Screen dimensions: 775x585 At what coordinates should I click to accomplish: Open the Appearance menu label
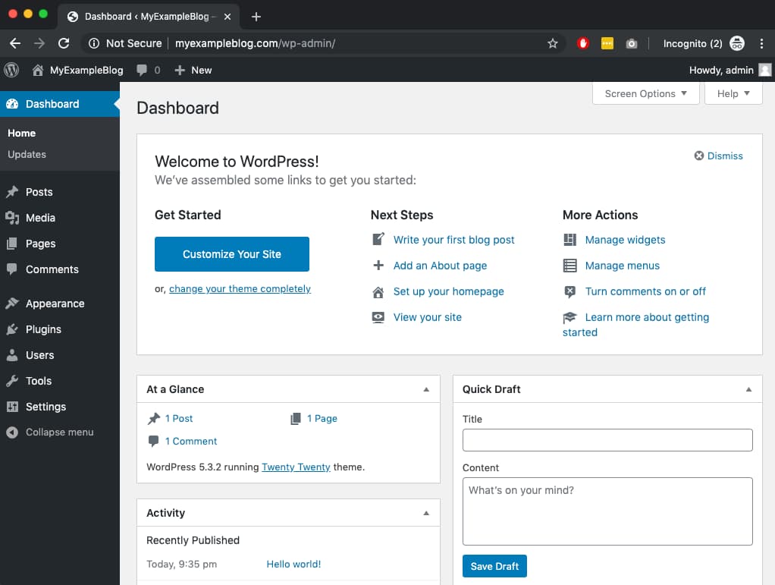tap(55, 304)
